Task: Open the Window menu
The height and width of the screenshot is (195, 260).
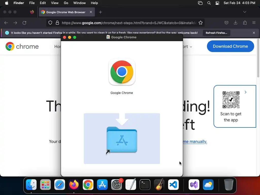Action: pyautogui.click(x=79, y=3)
